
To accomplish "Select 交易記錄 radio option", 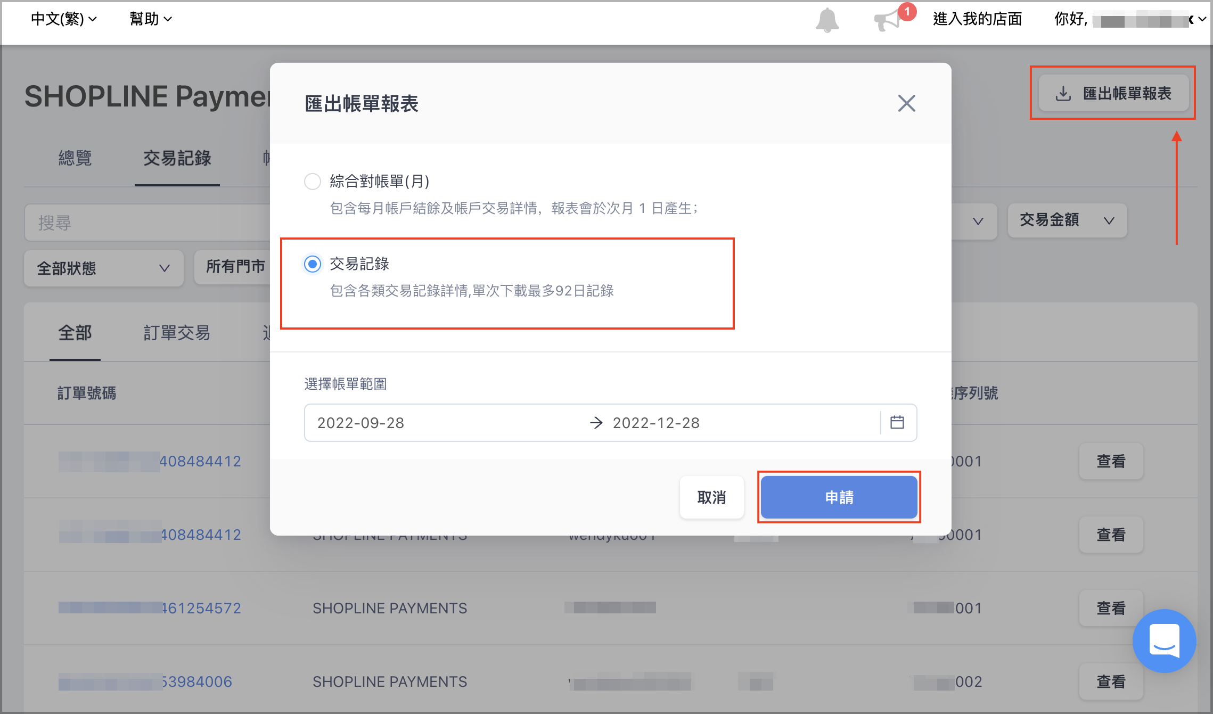I will point(313,264).
